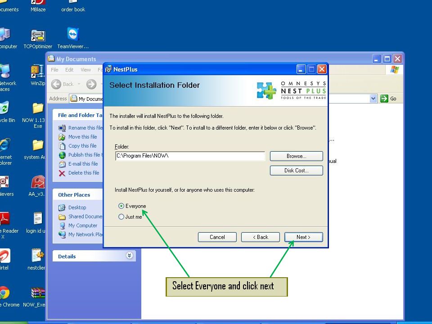
Task: Open My Network Places link in Other Places
Action: click(x=85, y=234)
